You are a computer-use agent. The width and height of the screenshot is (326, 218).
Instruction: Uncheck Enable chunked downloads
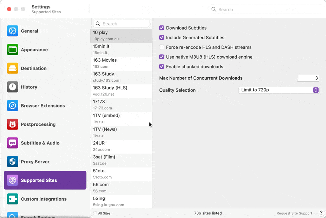pos(162,66)
